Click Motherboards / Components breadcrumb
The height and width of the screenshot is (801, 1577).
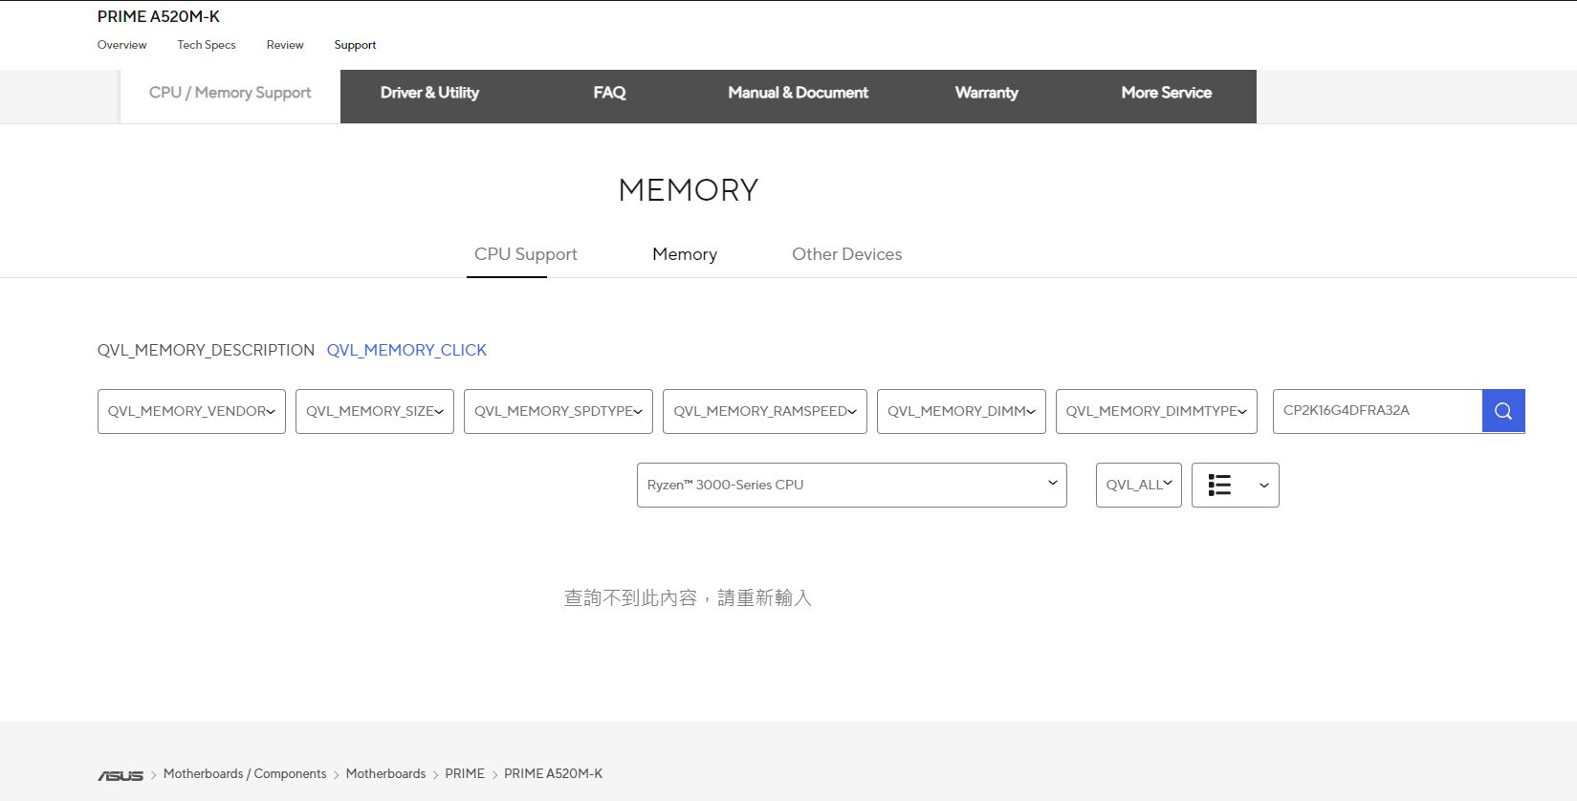click(x=245, y=774)
